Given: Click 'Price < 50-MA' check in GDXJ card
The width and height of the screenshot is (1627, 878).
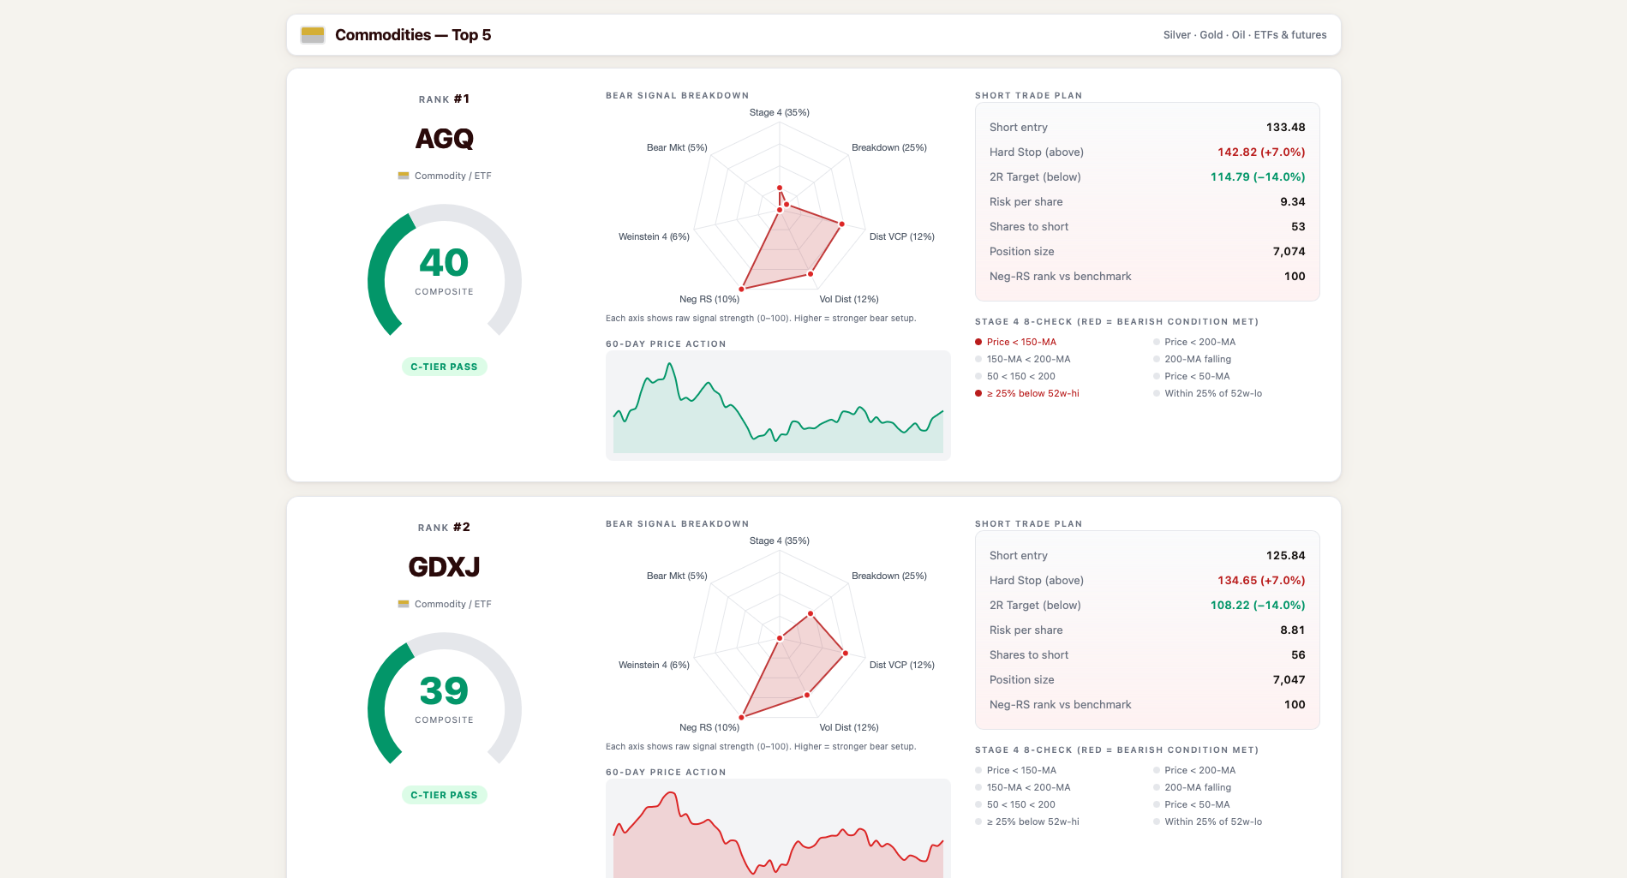Looking at the screenshot, I should pyautogui.click(x=1192, y=804).
